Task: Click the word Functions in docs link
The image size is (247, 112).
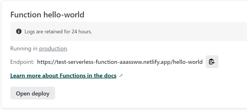Action: pyautogui.click(x=72, y=76)
